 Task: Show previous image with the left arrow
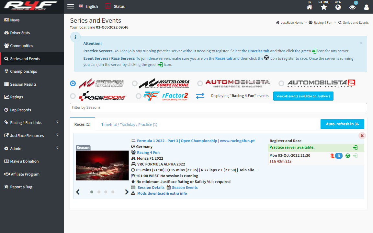click(78, 192)
